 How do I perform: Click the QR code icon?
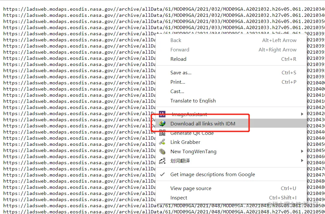(162, 133)
